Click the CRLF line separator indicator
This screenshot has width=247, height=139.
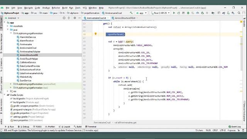(x=215, y=131)
